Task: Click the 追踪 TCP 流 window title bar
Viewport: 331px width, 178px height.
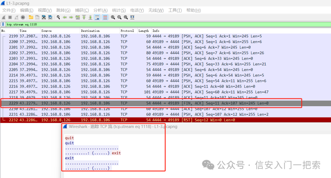Action: [196, 127]
